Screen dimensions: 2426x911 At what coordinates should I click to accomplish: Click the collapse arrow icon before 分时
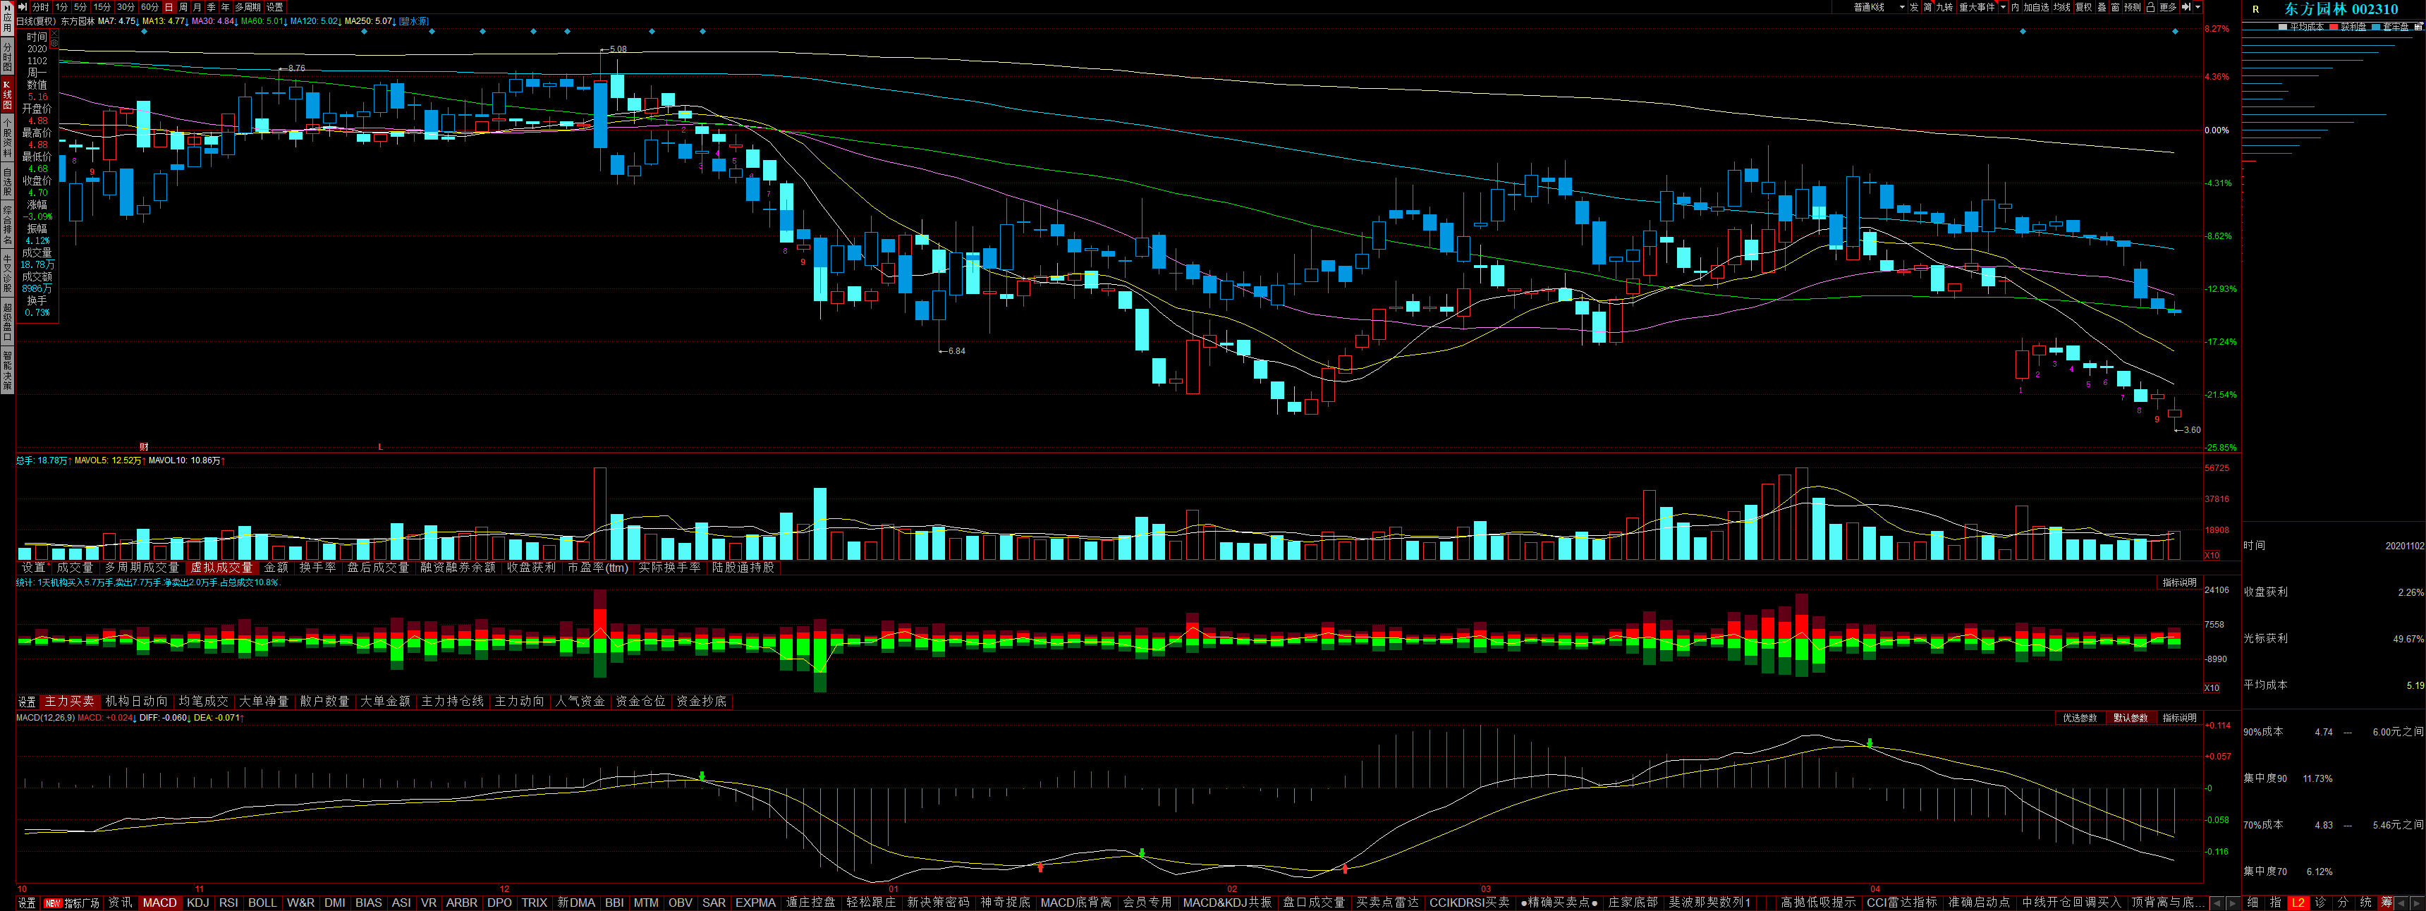pos(23,6)
